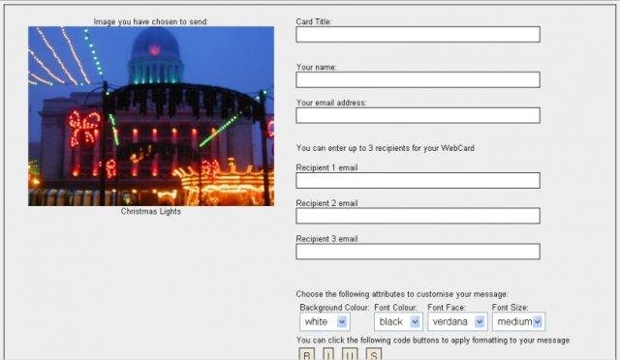The width and height of the screenshot is (620, 360).
Task: Click the 'You can enter up to 3 recipients' text
Action: pos(386,148)
